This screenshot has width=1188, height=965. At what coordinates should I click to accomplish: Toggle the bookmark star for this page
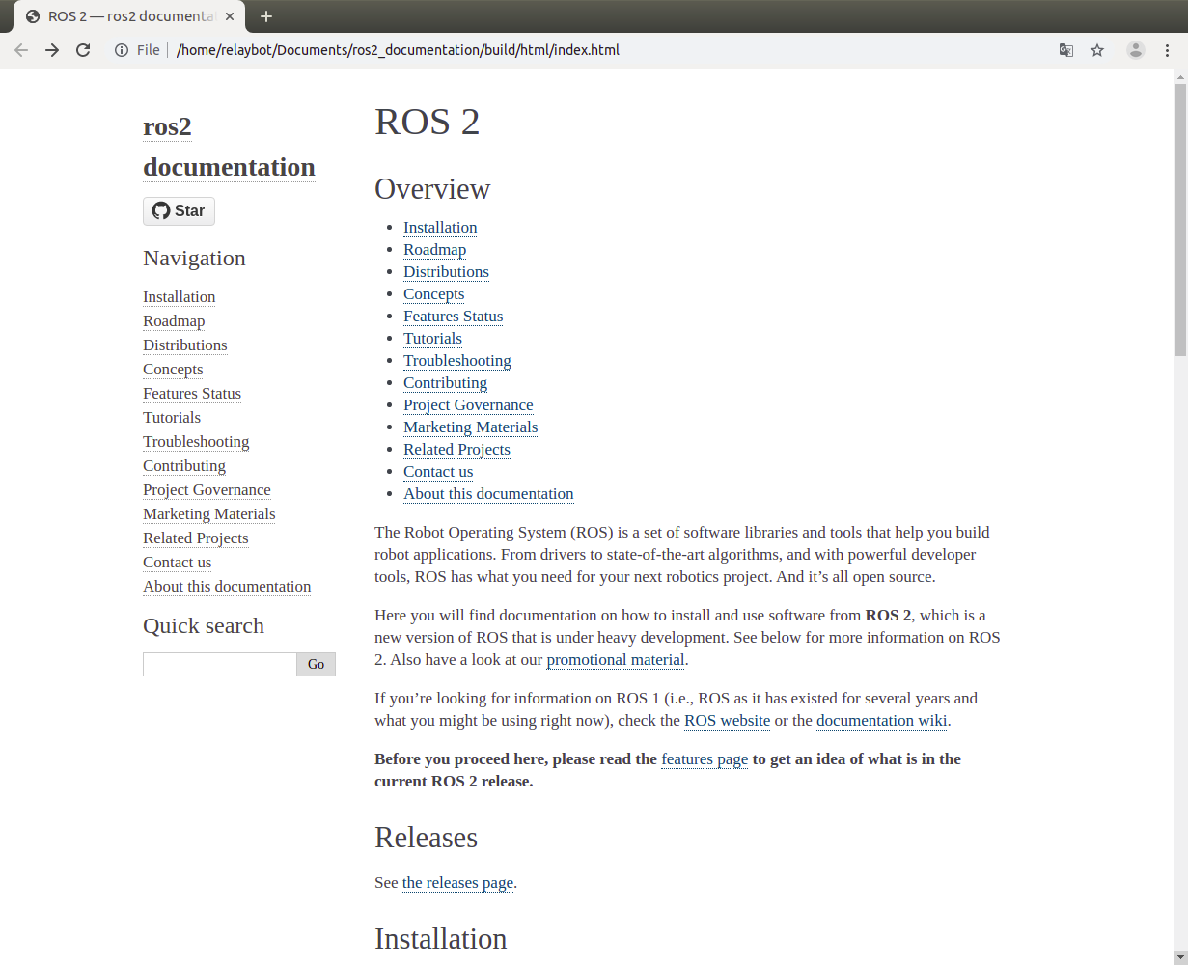[x=1098, y=49]
